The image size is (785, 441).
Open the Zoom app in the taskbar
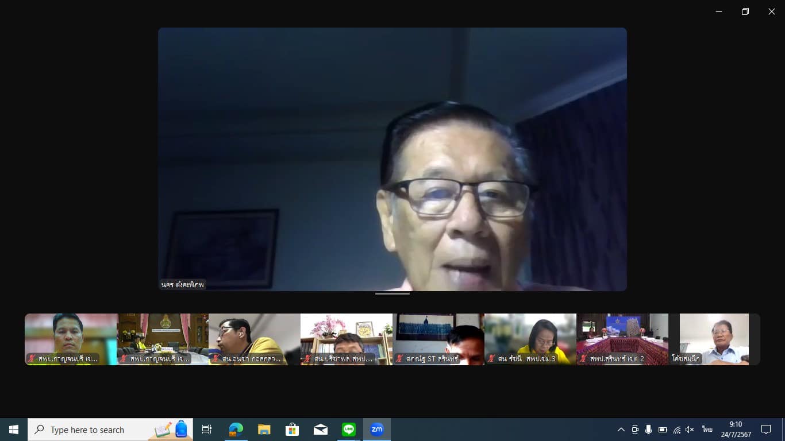coord(376,430)
